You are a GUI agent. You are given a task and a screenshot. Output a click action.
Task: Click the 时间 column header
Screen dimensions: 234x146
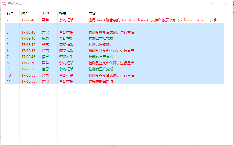(x=25, y=13)
